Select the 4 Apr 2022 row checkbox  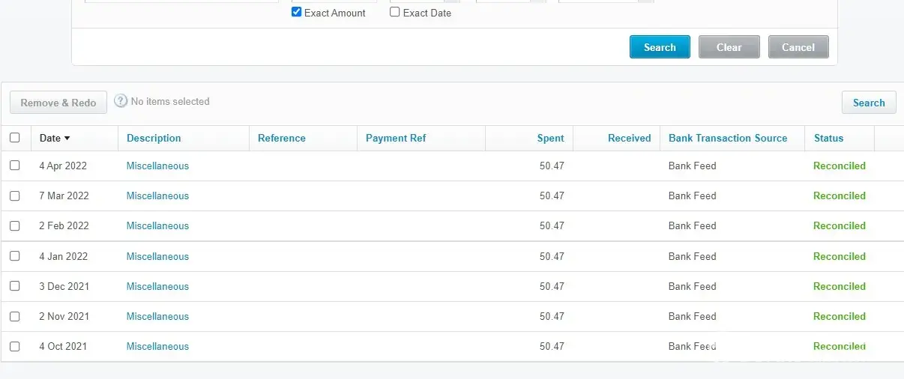15,166
